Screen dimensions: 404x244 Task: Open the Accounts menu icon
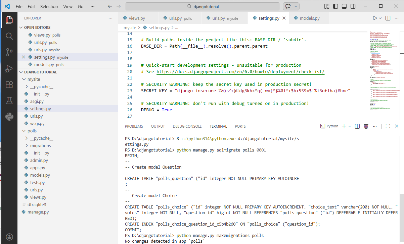9,237
